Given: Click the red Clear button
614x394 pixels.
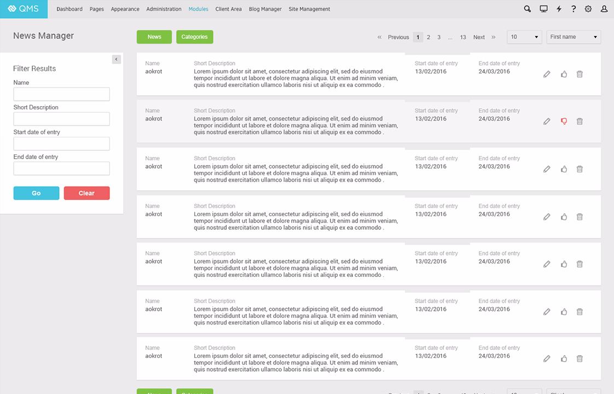Looking at the screenshot, I should click(x=86, y=193).
